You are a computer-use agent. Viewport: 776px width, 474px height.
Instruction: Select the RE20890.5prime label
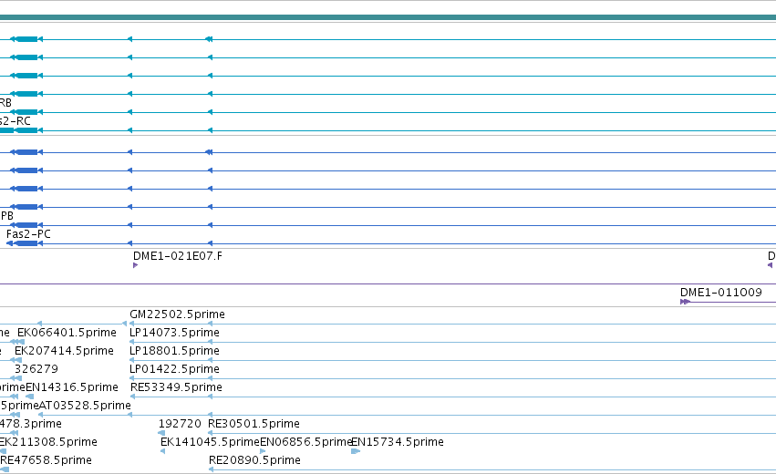[255, 460]
